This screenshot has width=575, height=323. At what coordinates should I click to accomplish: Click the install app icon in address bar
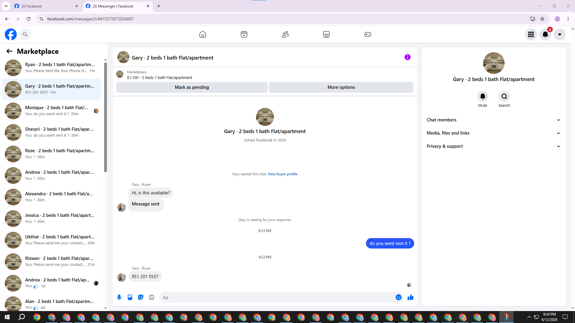tap(532, 19)
